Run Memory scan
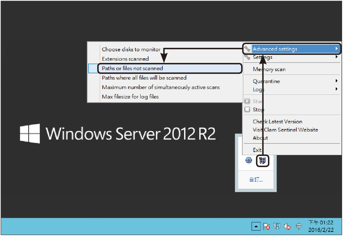The height and width of the screenshot is (236, 343). click(292, 69)
